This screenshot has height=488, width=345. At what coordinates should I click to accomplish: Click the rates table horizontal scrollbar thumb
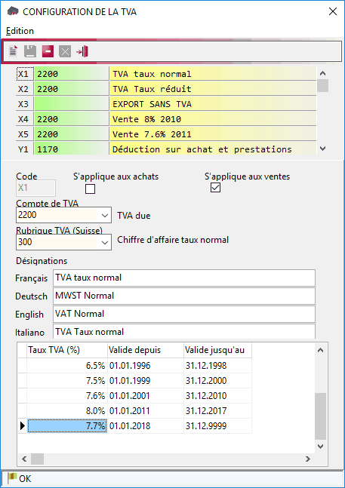click(x=37, y=459)
